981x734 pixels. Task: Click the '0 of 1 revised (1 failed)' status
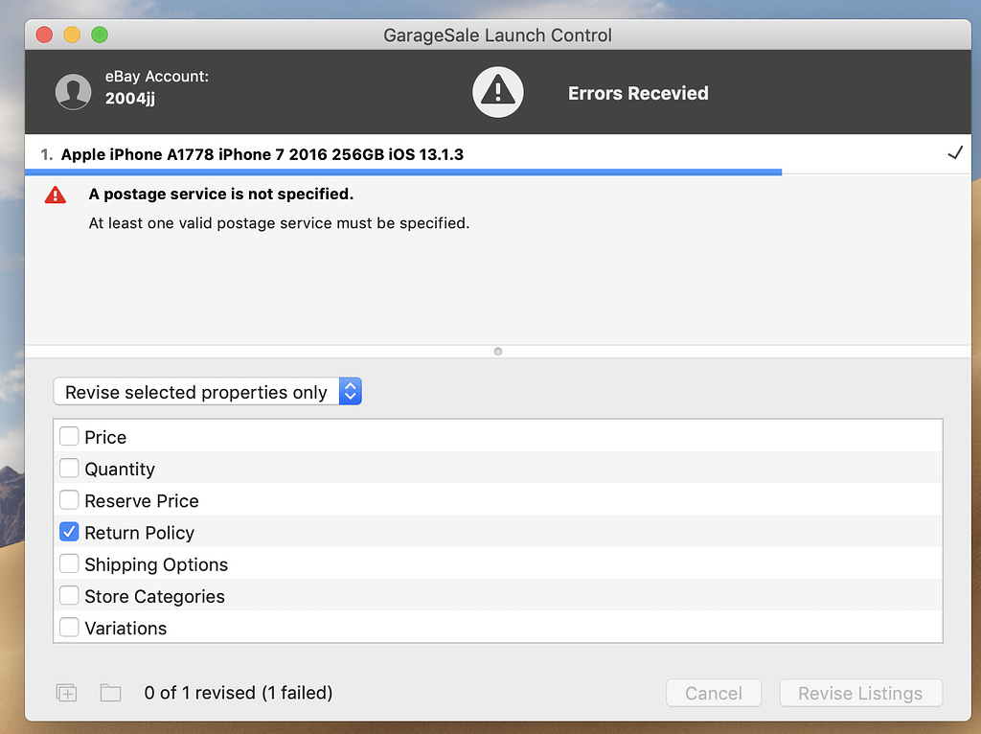[x=239, y=693]
